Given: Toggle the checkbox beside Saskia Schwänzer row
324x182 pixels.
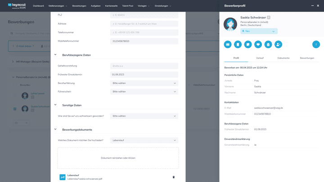Looking at the screenshot, I should (x=15, y=108).
